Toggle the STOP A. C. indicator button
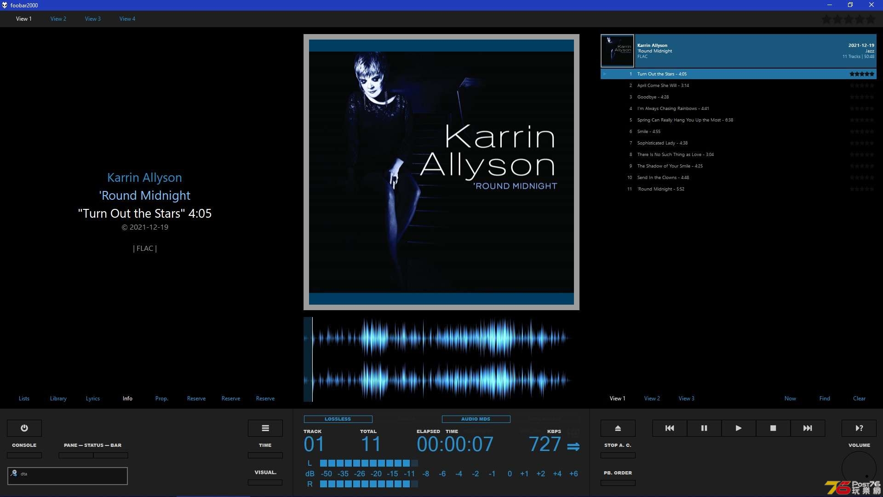883x497 pixels. (x=618, y=455)
